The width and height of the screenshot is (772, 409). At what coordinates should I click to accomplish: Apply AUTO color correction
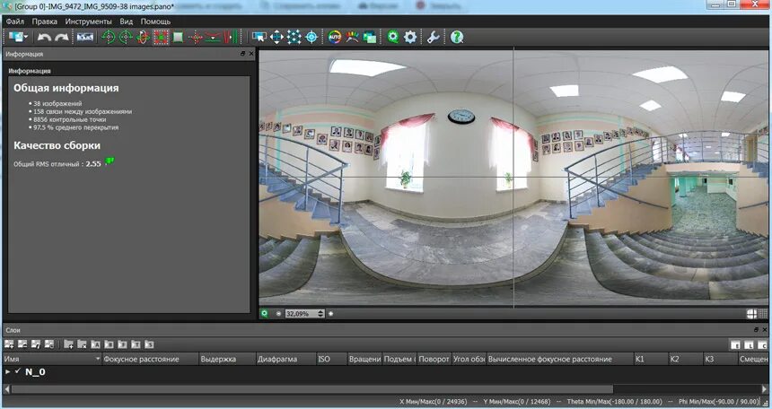point(335,37)
